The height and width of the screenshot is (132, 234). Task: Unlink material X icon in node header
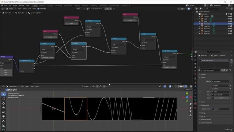pyautogui.click(x=111, y=9)
